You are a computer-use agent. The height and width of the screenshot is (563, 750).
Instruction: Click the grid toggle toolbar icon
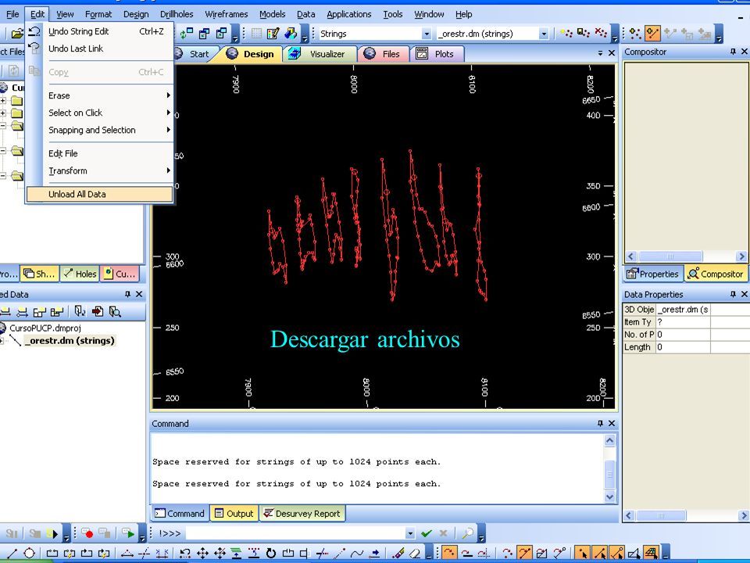[x=257, y=34]
